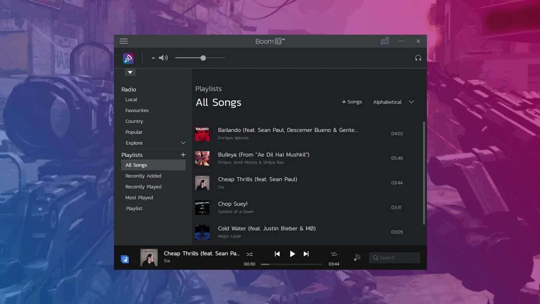
Task: Mute the volume speaker icon
Action: coord(163,58)
